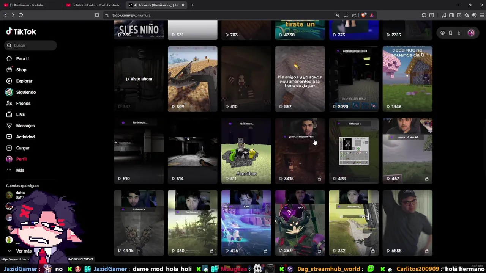Open video with 857 views
The height and width of the screenshot is (273, 486).
(x=300, y=79)
